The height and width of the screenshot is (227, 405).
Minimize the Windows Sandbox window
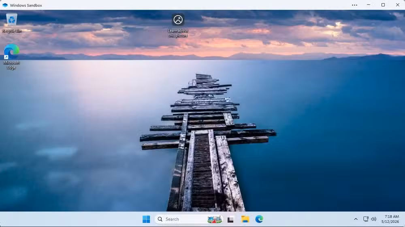pos(369,5)
